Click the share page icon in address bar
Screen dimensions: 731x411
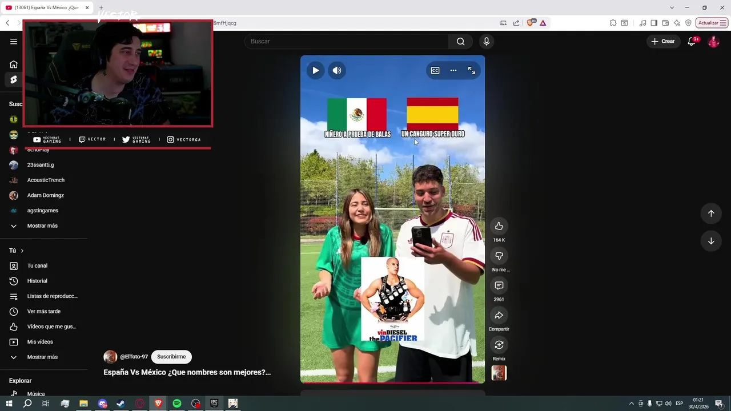[x=516, y=23]
